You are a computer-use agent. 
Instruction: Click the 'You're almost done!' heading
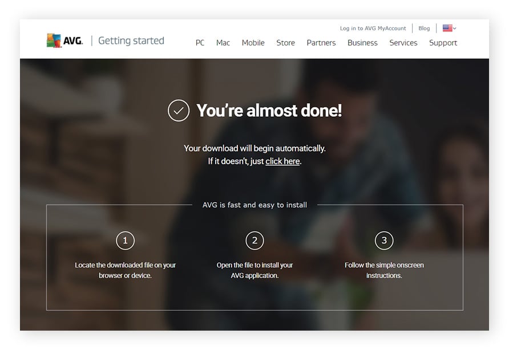point(269,110)
